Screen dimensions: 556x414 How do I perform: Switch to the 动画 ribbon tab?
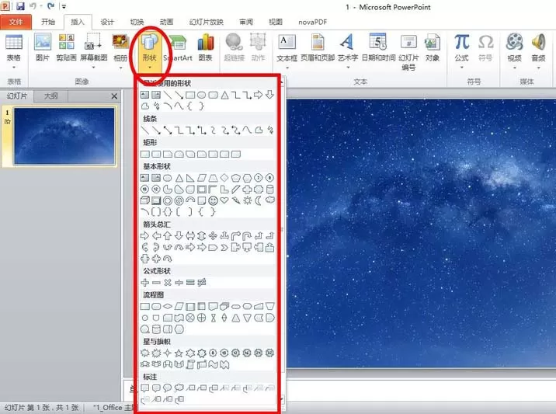166,22
